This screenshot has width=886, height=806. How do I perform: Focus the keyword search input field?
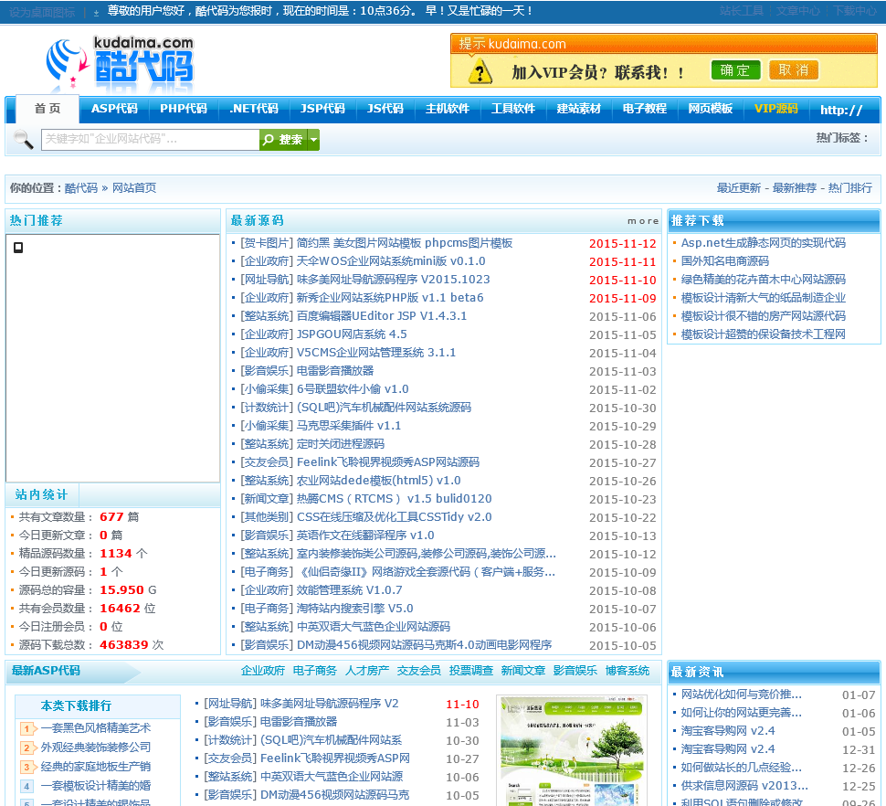point(151,140)
